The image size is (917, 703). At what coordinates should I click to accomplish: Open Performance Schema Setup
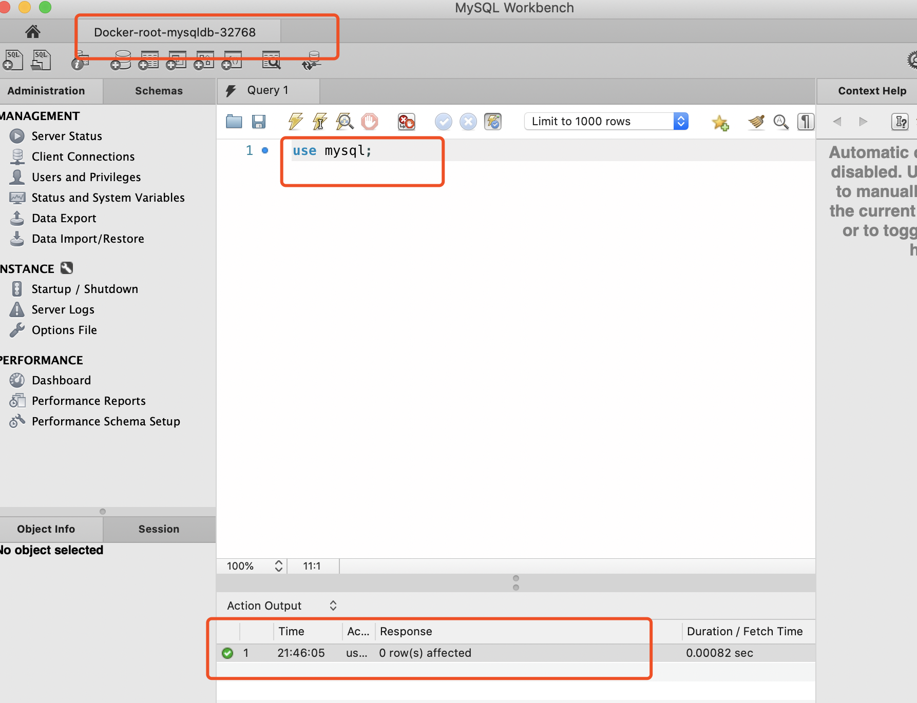[x=106, y=421]
